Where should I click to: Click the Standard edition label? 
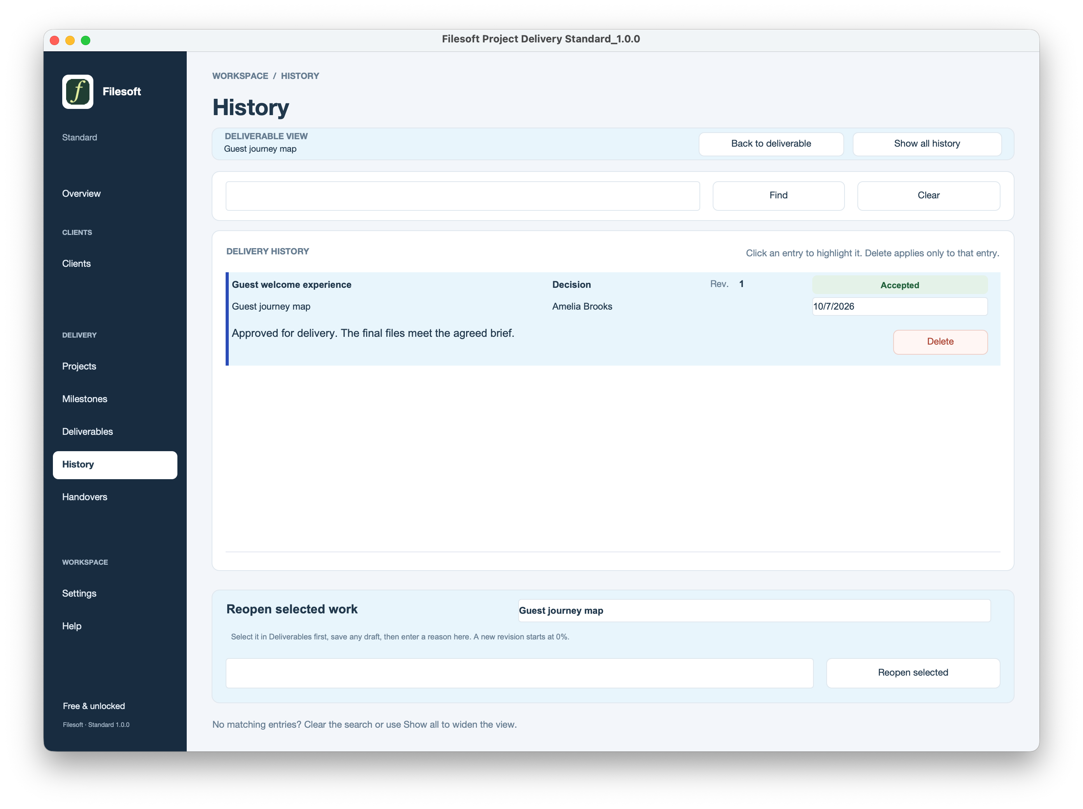click(x=79, y=138)
